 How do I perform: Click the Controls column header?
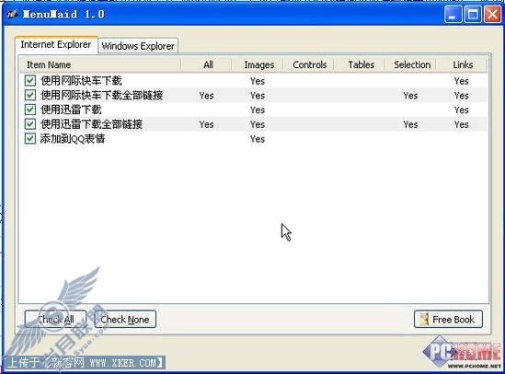(309, 64)
